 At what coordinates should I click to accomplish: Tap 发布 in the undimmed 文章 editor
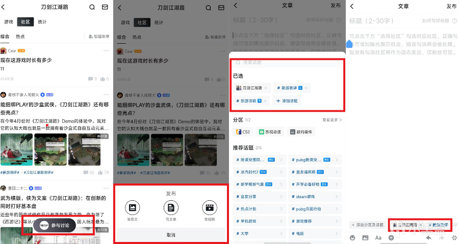pyautogui.click(x=451, y=6)
